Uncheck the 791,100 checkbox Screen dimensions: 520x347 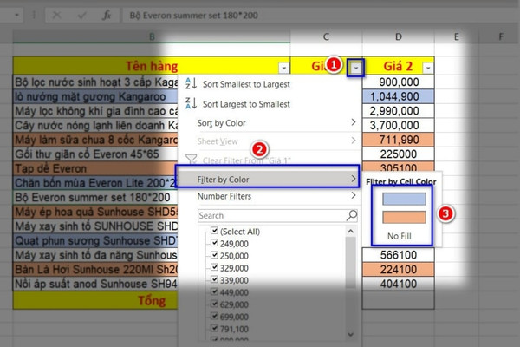[215, 328]
